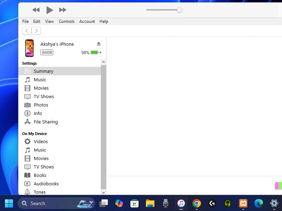Select Music under On My Device
The image size is (282, 211).
pyautogui.click(x=60, y=150)
